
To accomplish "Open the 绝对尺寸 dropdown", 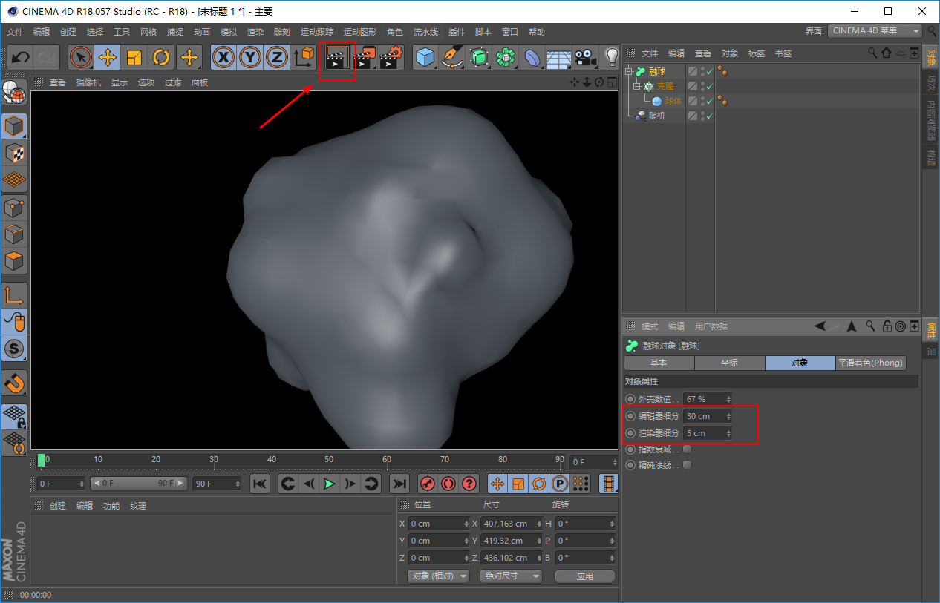I will [x=511, y=576].
